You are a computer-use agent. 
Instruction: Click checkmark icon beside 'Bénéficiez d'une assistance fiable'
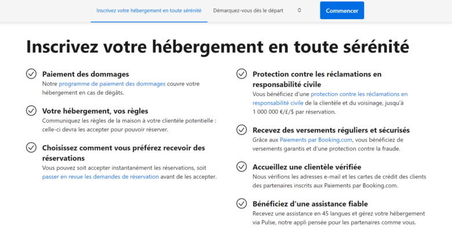(x=242, y=204)
